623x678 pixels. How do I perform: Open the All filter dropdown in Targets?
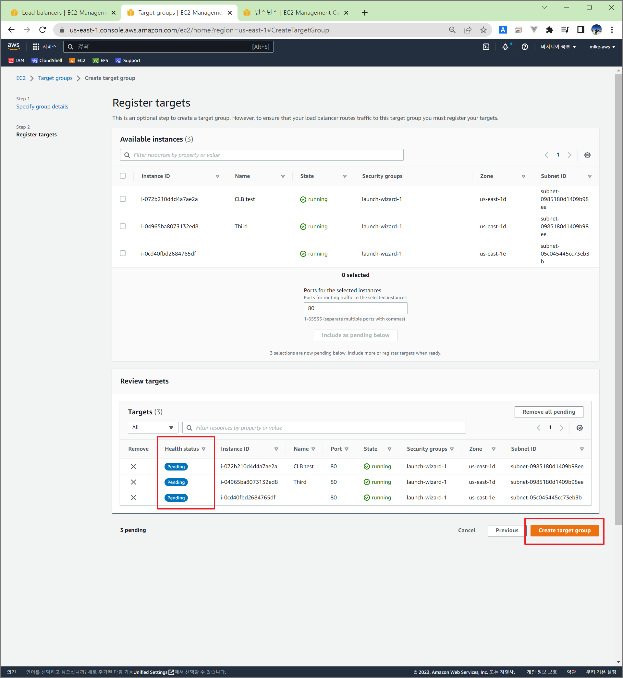pyautogui.click(x=153, y=428)
